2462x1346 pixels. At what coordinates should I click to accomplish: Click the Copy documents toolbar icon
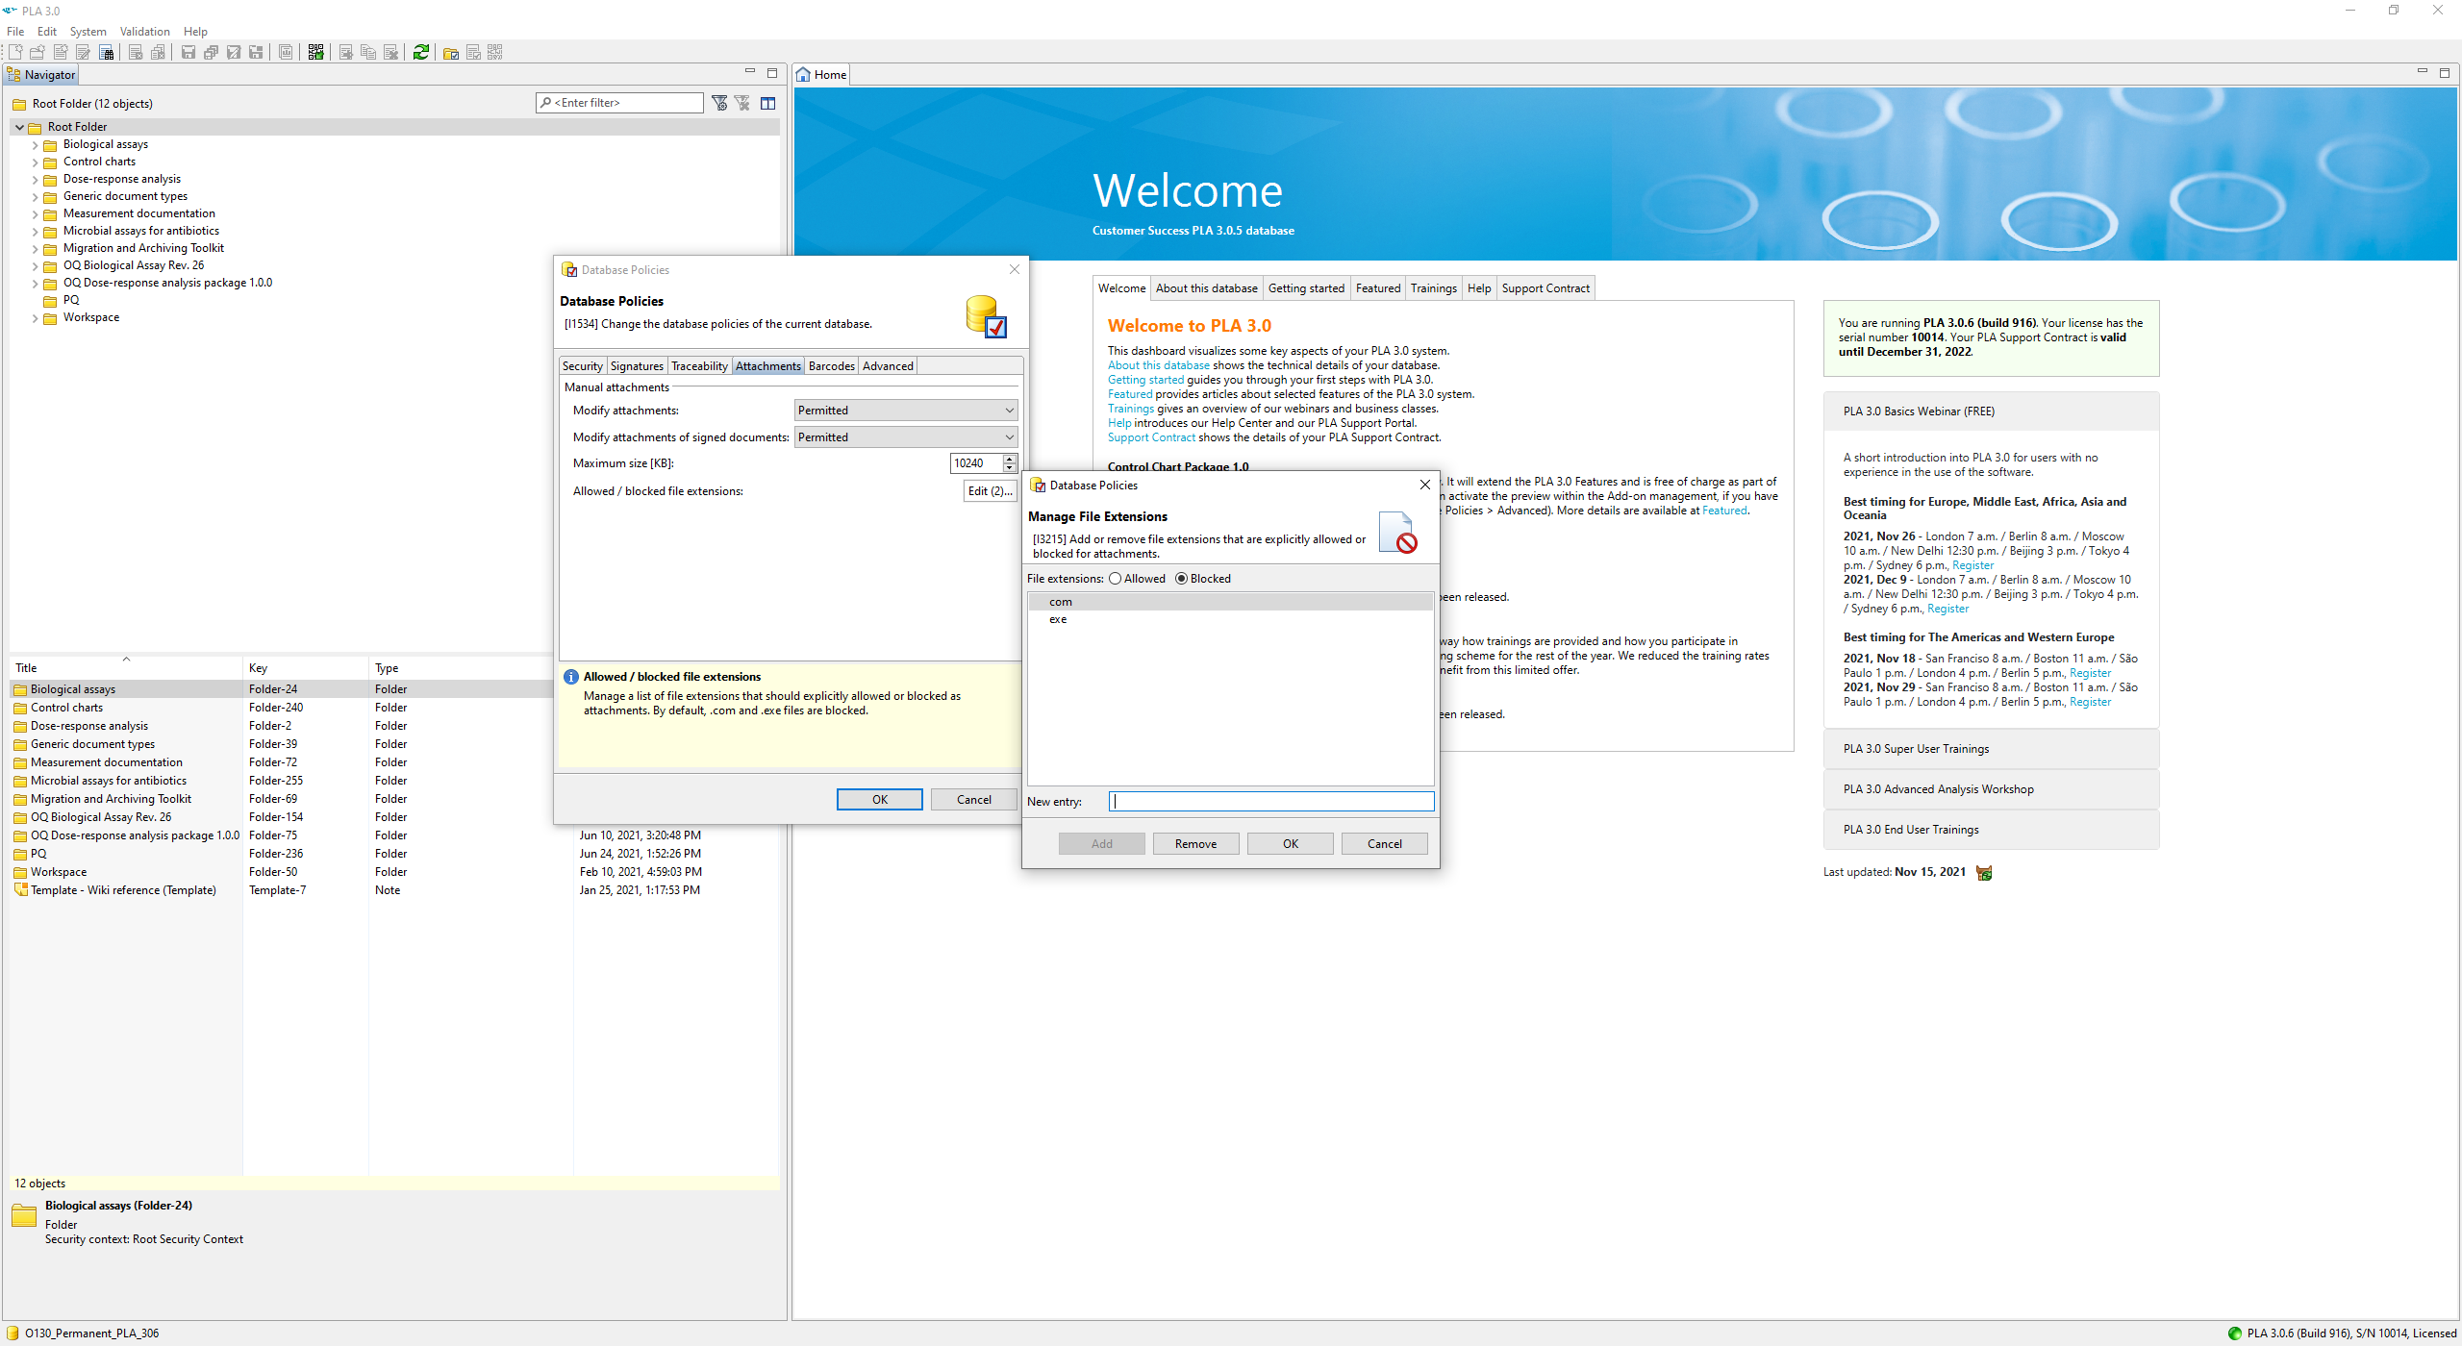(368, 52)
